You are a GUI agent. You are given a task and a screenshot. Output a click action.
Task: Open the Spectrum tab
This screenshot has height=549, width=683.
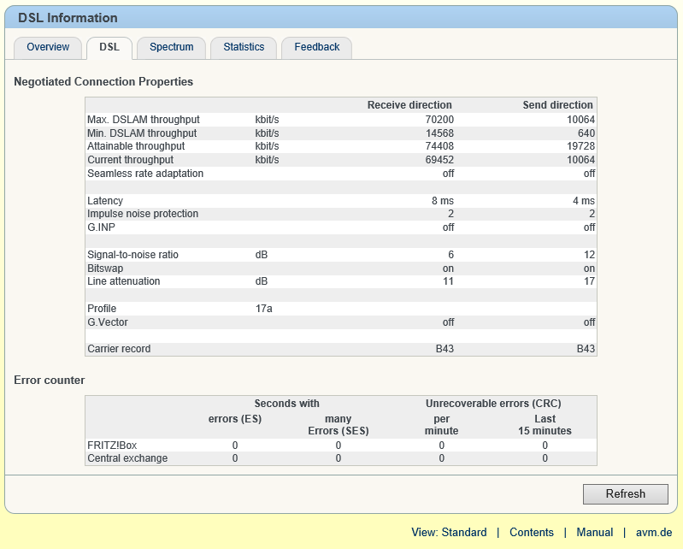pos(172,47)
